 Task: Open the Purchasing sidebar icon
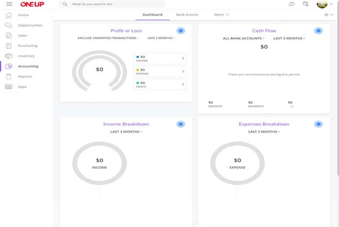pyautogui.click(x=9, y=45)
